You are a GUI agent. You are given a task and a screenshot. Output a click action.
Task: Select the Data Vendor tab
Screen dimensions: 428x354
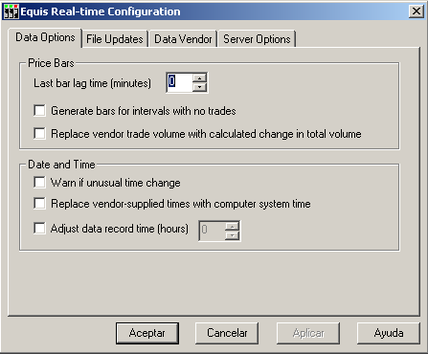coord(183,39)
